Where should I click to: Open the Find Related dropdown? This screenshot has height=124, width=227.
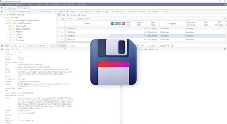[x=84, y=11]
